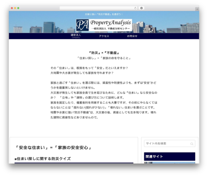Click the search magnifier icon in sidebar
Image resolution: width=208 pixels, height=176 pixels.
click(x=192, y=144)
